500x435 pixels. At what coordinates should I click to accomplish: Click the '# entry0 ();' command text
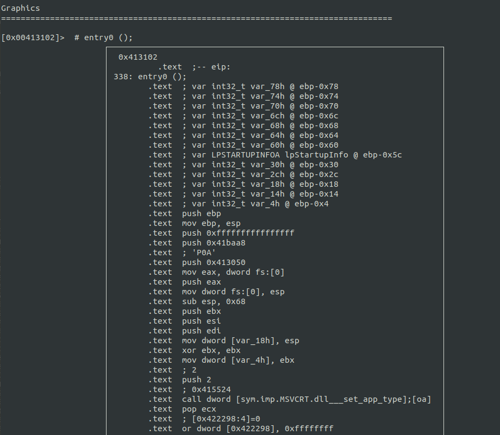[x=103, y=37]
